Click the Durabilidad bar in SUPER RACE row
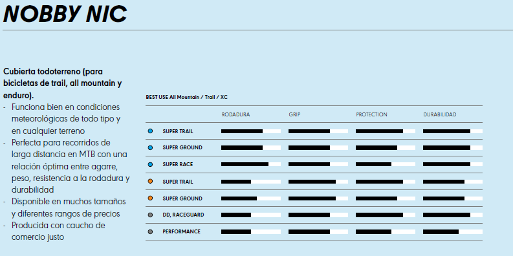This screenshot has height=256, width=513. (453, 164)
